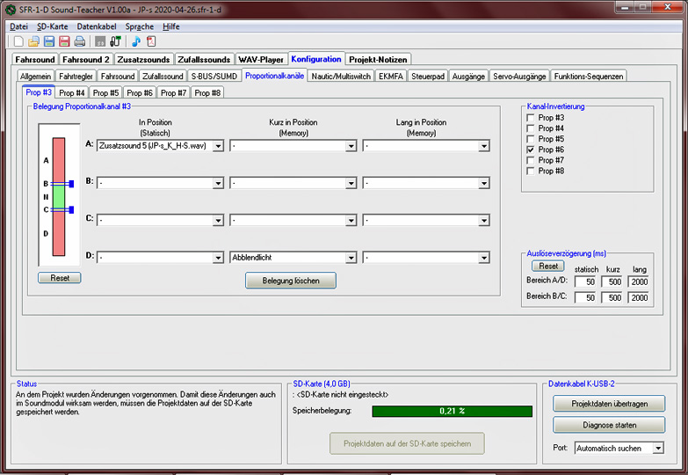Viewport: 688px width, 475px height.
Task: Click the Projektdaten übertragen button
Action: coord(609,404)
